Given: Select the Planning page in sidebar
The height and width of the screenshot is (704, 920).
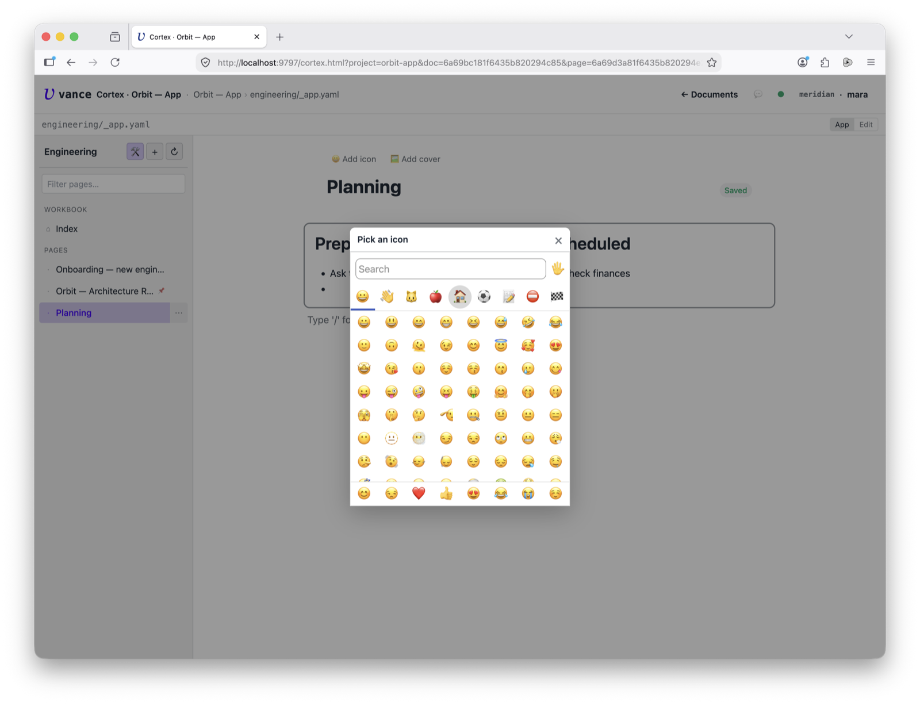Looking at the screenshot, I should [105, 313].
